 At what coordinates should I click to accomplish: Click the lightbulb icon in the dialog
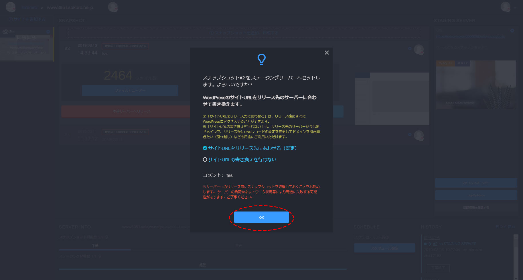tap(261, 59)
